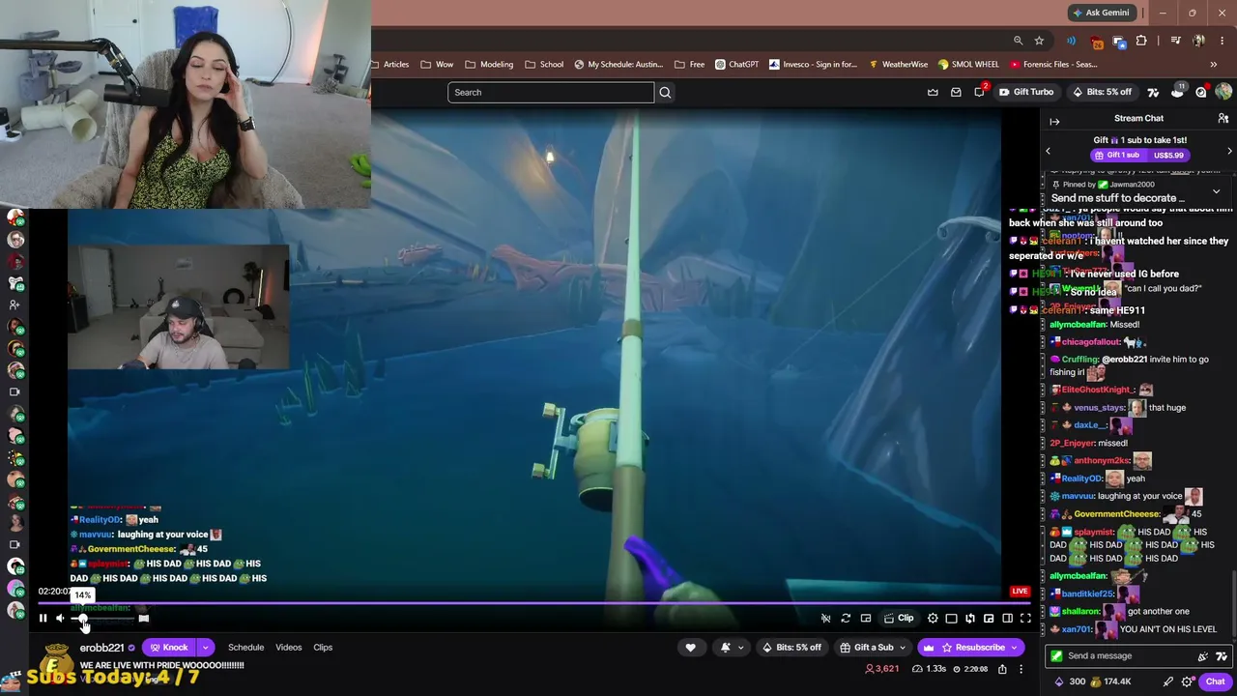Click the Gift Turbo button
Screen dimensions: 1237x696
(1026, 93)
